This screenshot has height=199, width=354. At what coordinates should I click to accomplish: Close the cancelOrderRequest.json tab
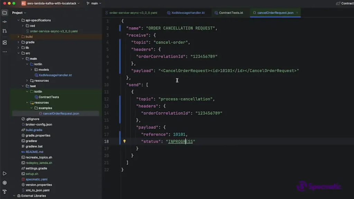(x=297, y=13)
